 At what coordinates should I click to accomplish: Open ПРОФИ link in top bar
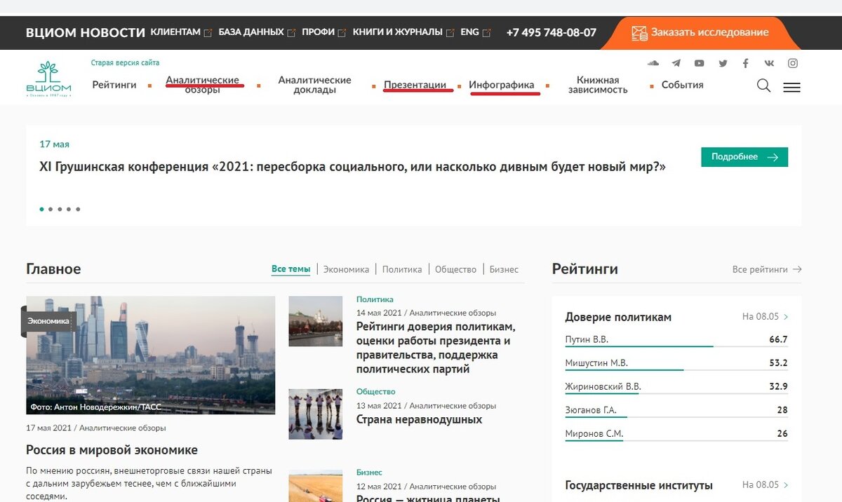(318, 32)
